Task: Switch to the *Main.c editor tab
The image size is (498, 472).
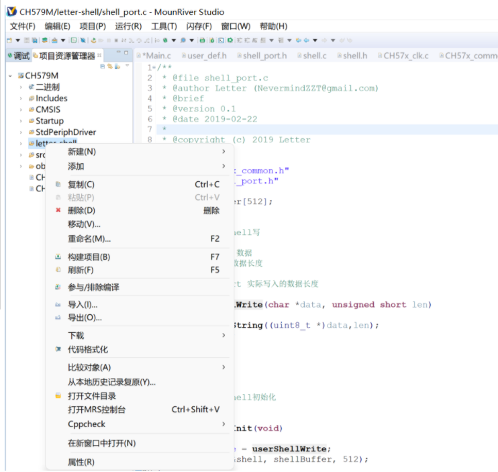Action: [154, 56]
